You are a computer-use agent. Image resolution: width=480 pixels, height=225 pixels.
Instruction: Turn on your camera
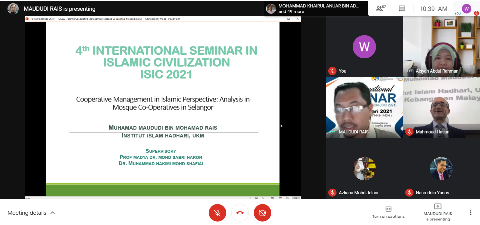(262, 213)
